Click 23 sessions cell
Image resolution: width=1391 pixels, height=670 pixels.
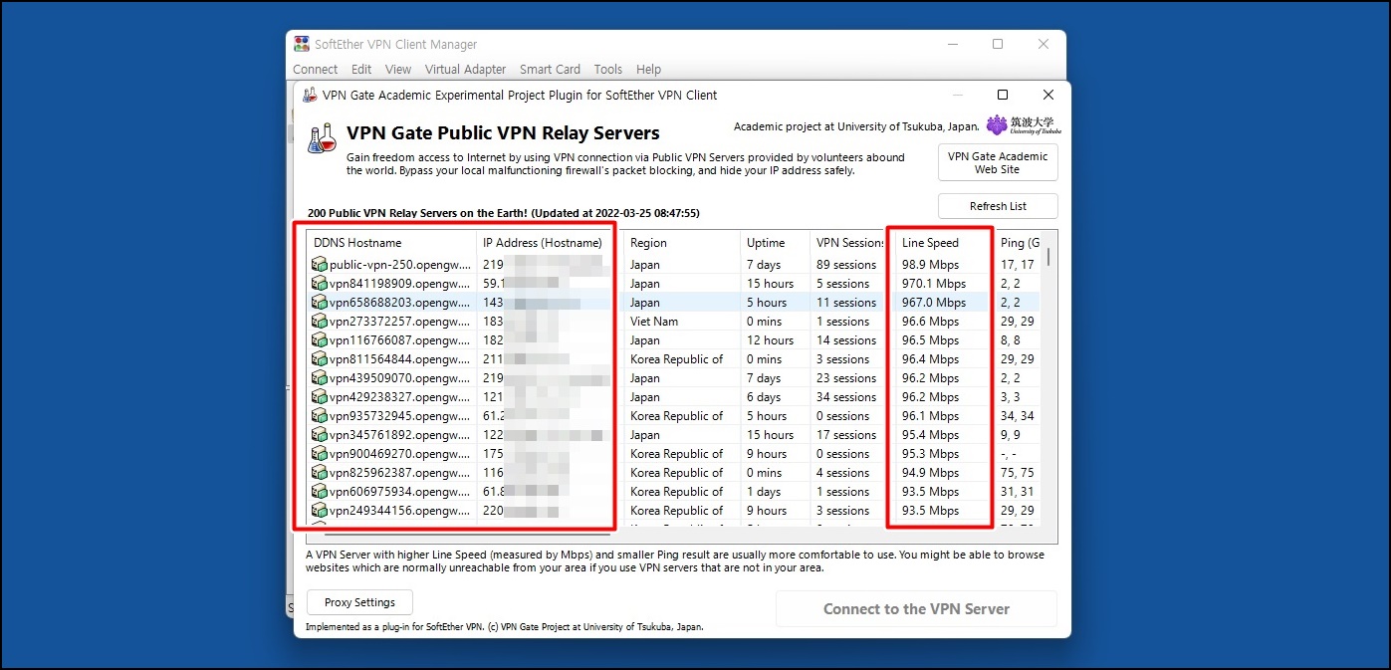coord(846,378)
